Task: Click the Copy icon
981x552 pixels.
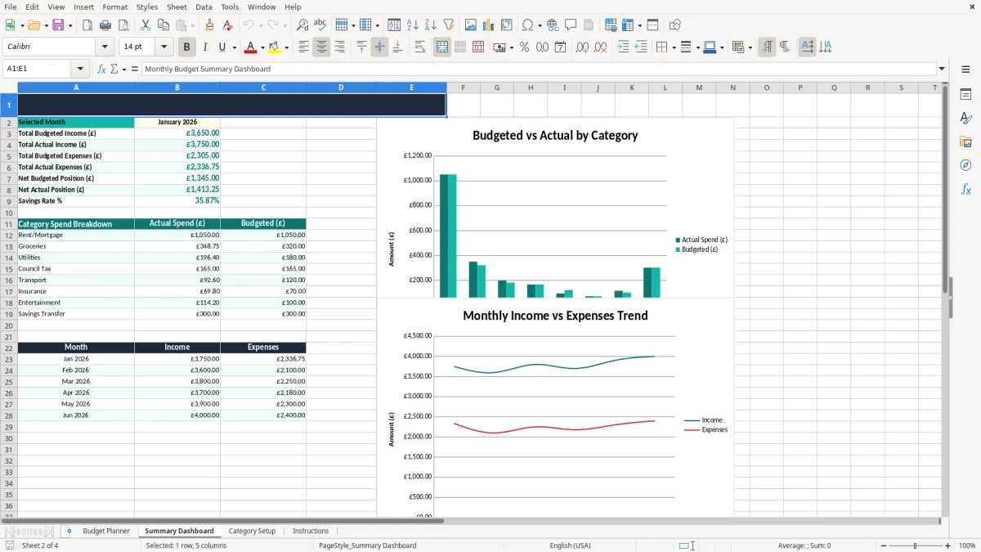Action: click(x=163, y=25)
